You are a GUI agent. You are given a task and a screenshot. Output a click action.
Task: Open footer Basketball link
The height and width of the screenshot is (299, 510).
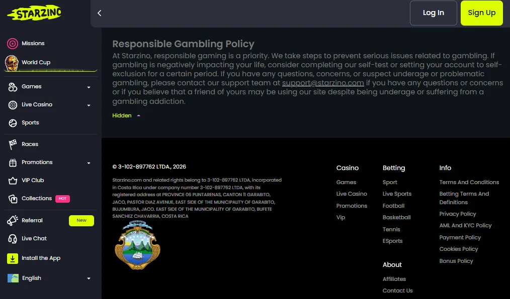point(396,217)
